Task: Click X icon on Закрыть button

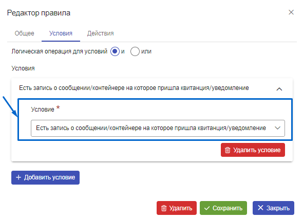Action: (260, 208)
